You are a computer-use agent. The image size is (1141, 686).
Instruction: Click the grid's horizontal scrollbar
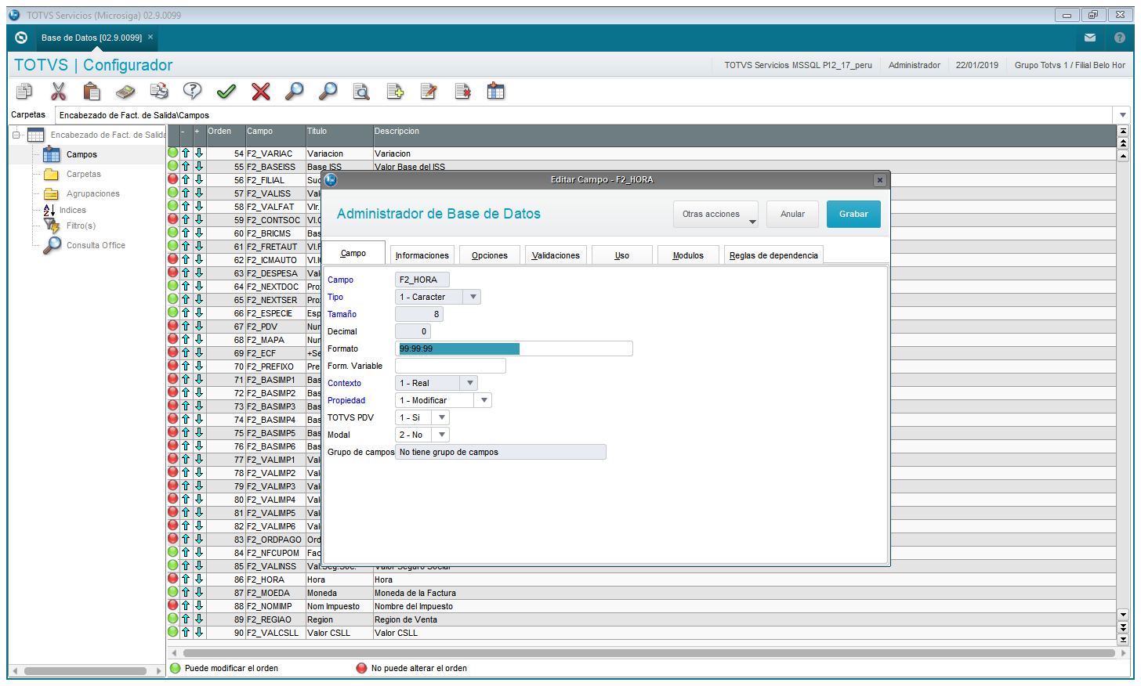[649, 652]
